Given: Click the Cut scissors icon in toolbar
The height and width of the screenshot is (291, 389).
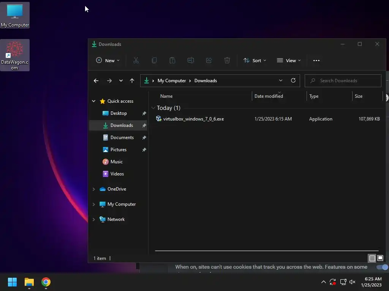Looking at the screenshot, I should tap(136, 60).
